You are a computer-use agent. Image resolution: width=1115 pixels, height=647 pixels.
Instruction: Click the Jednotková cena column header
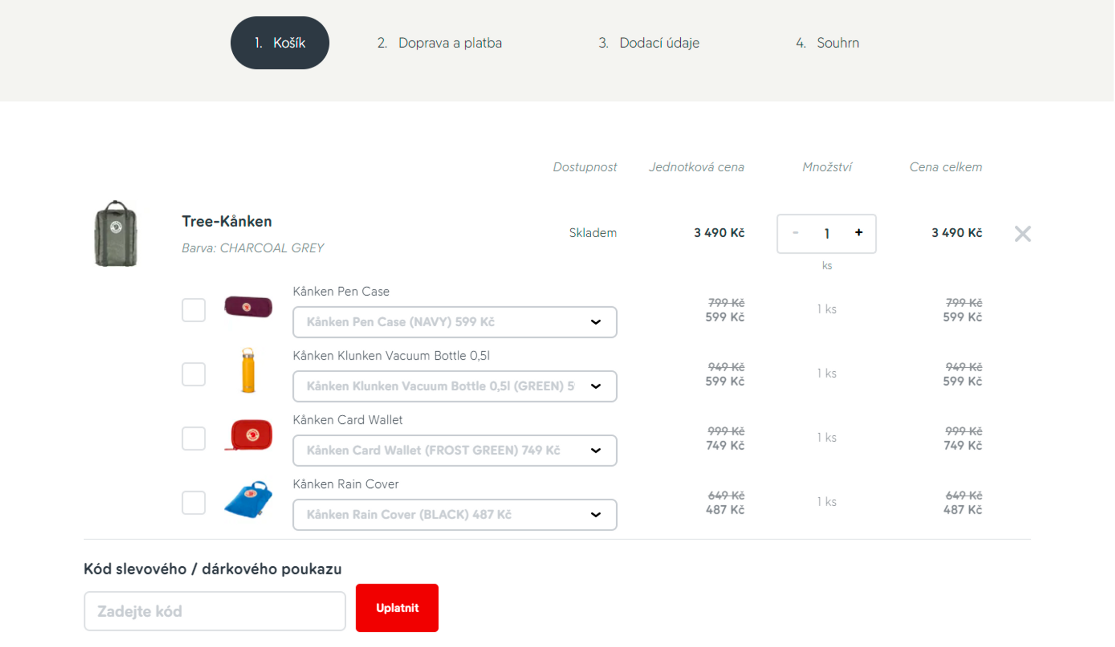[x=696, y=167]
